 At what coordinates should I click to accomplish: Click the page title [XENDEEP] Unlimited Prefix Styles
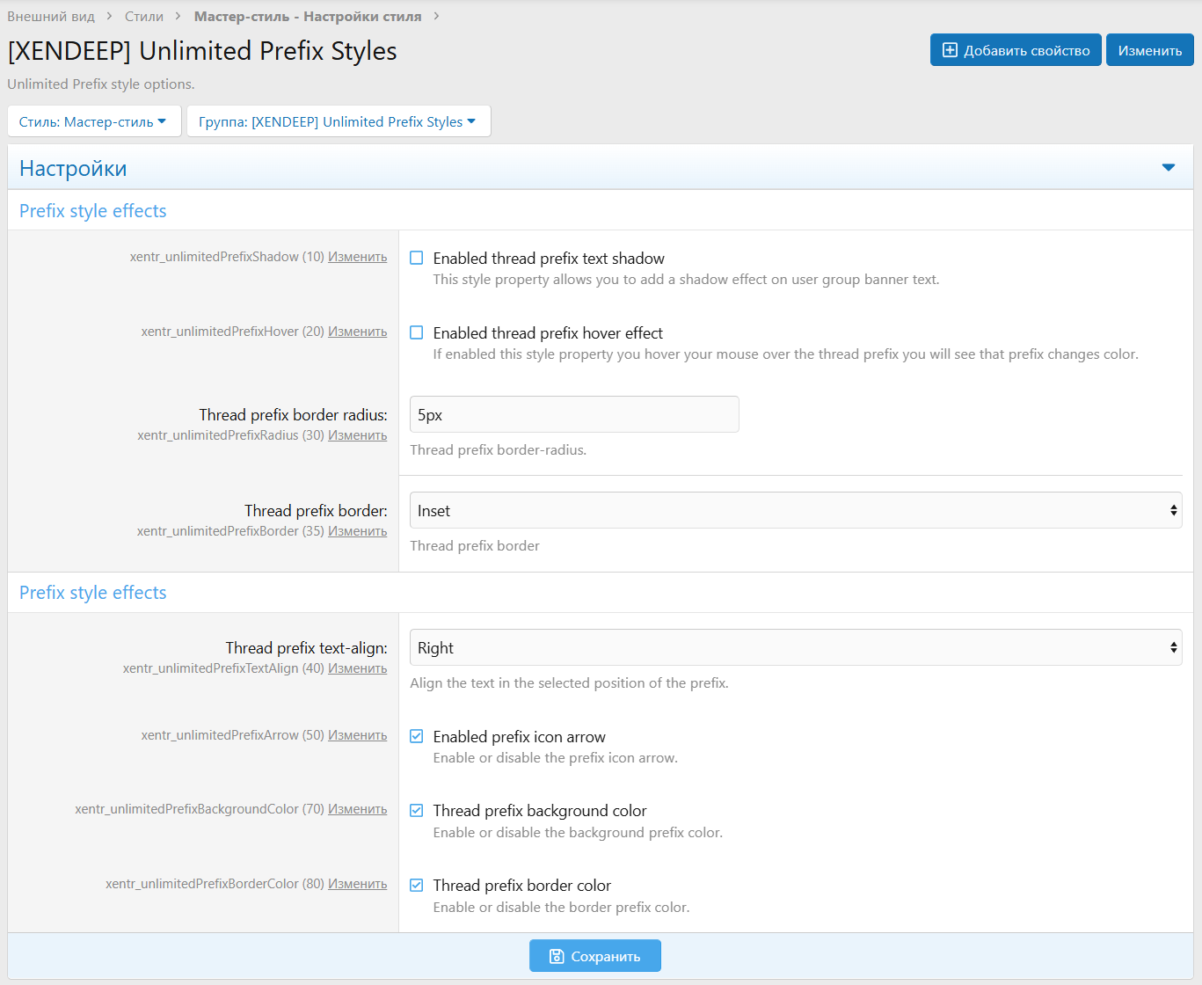tap(202, 51)
